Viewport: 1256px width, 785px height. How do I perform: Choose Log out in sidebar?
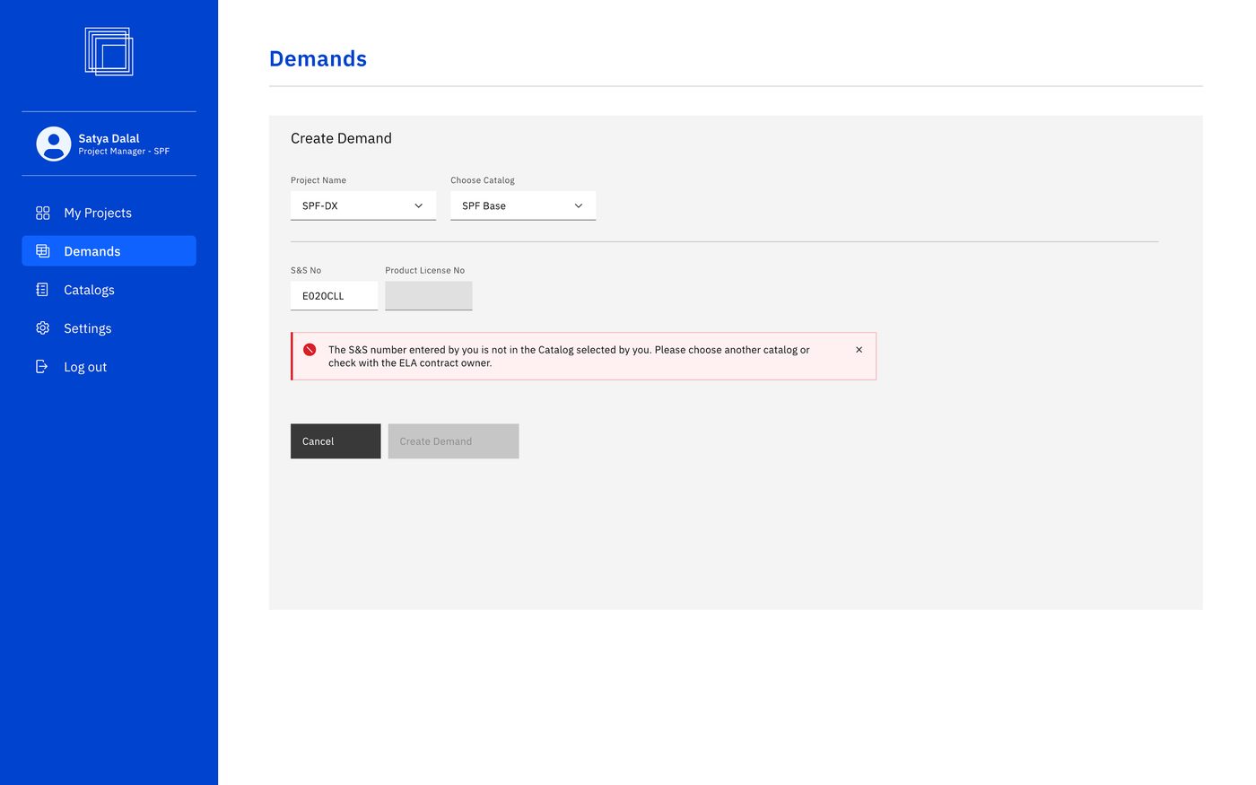[x=109, y=367]
